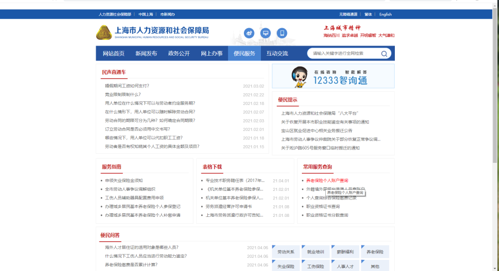Open the 互动交流 nav tab

[277, 54]
